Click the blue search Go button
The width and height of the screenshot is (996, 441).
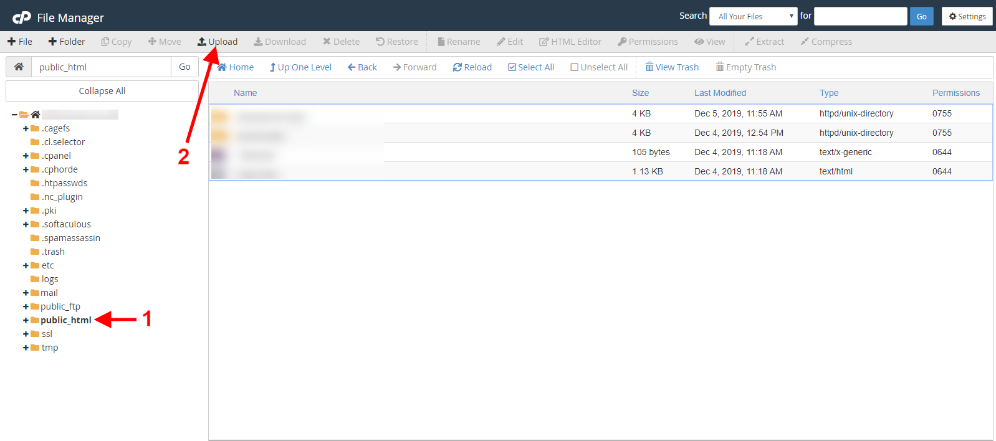tap(922, 16)
